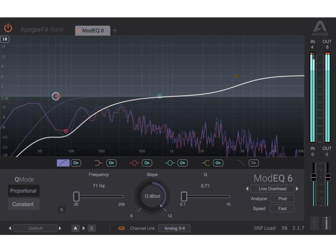Go to the next ModEQ preset arrow

[297, 189]
